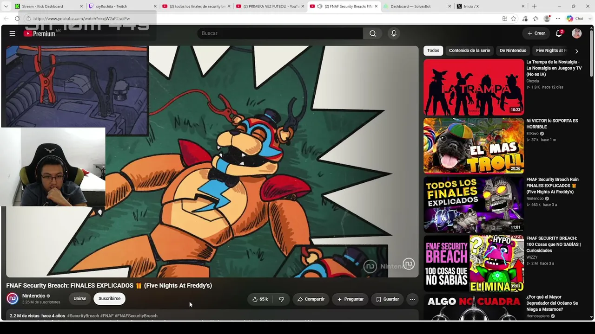
Task: Click the main video player
Action: click(212, 161)
